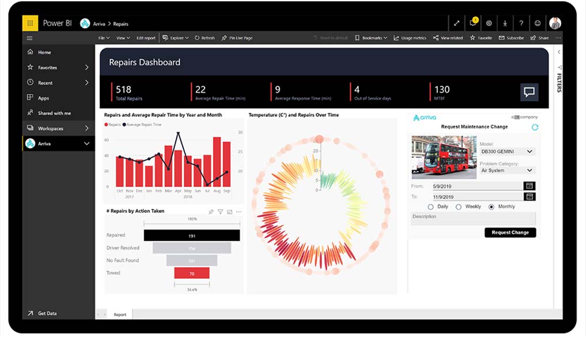Viewport: 586px width, 337px height.
Task: Open filter icon on Repairs by Action visual
Action: click(x=221, y=212)
